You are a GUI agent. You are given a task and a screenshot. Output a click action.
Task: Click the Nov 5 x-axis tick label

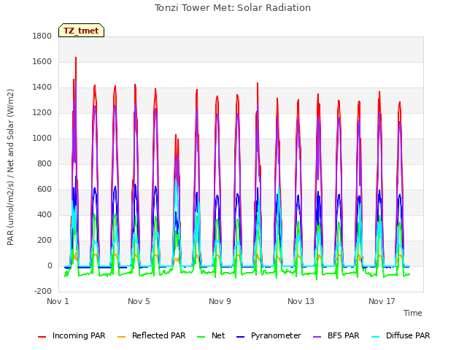[139, 301]
